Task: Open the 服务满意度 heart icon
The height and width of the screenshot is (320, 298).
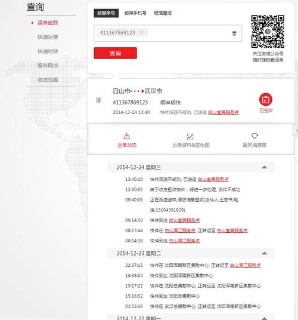Action: tap(254, 136)
